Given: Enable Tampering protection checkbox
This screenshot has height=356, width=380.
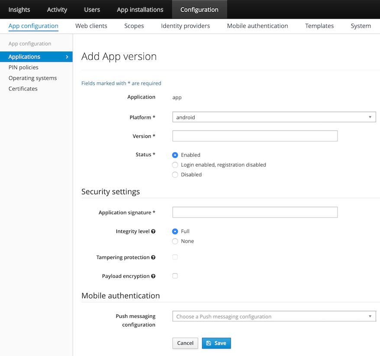Looking at the screenshot, I should pyautogui.click(x=175, y=257).
